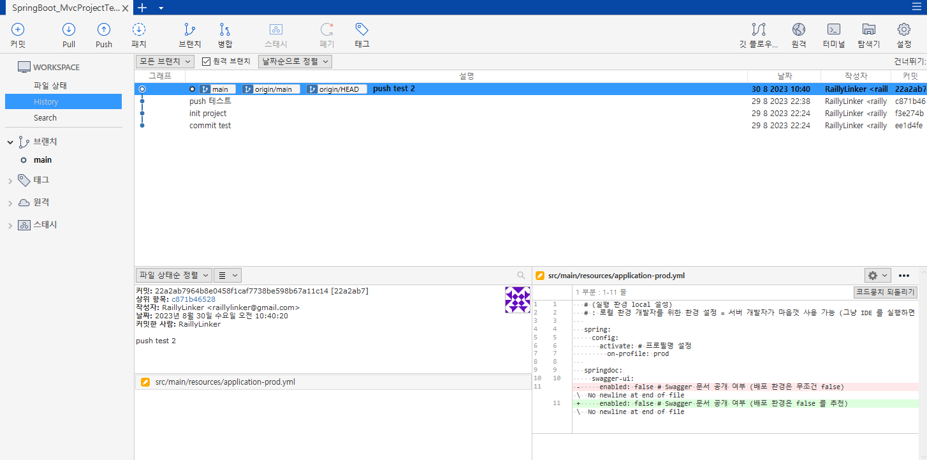Click the Tag (태그) toolbar icon
Screen dimensions: 927x460
coord(362,29)
